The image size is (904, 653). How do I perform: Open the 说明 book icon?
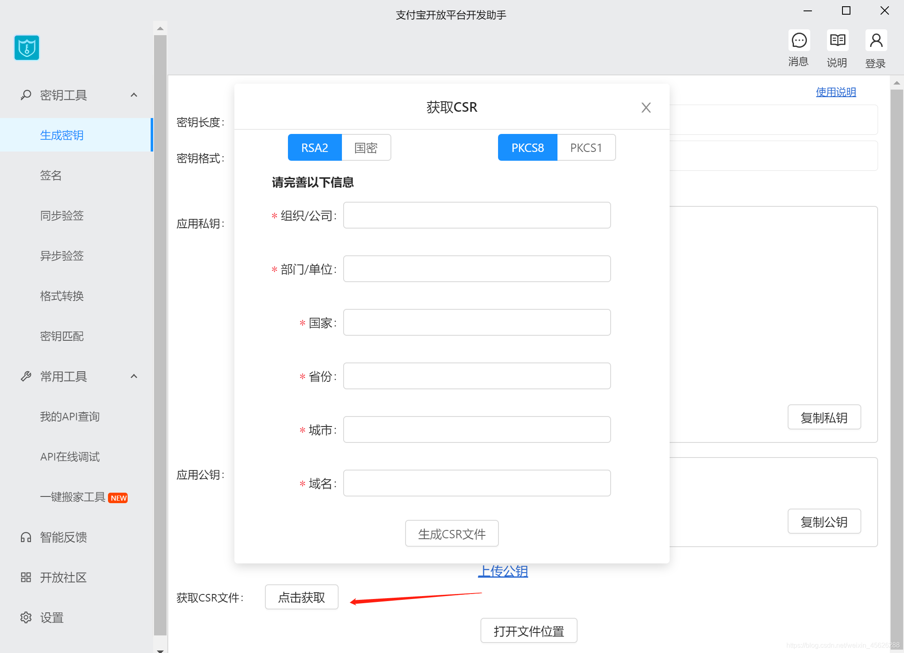click(837, 41)
